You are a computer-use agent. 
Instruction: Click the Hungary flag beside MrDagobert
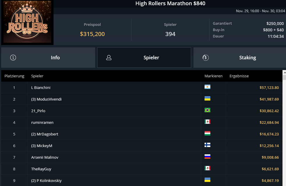(x=207, y=133)
